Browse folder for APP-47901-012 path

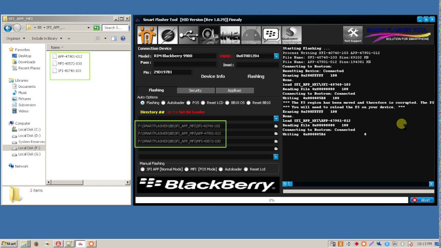(x=276, y=134)
